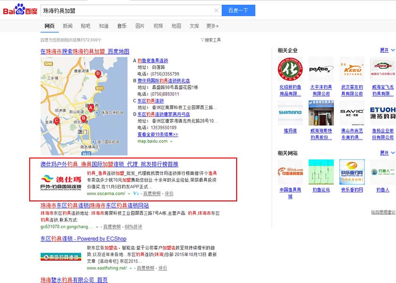
Task: Open the 禧玛诺 company link
Action: click(290, 131)
